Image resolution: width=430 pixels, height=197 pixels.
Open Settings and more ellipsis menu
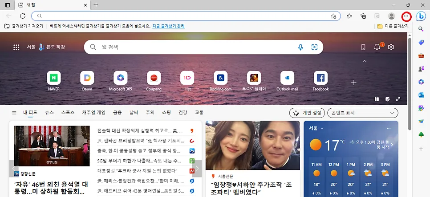tap(406, 16)
